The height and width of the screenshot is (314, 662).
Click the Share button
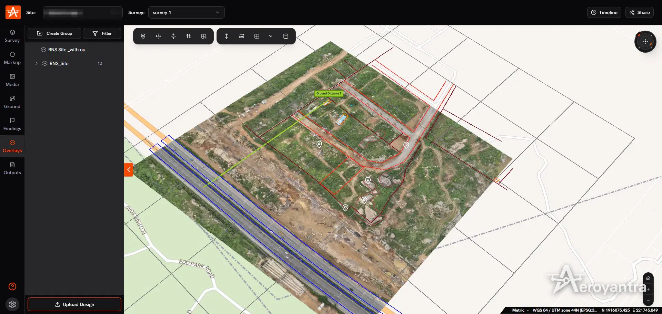point(640,12)
